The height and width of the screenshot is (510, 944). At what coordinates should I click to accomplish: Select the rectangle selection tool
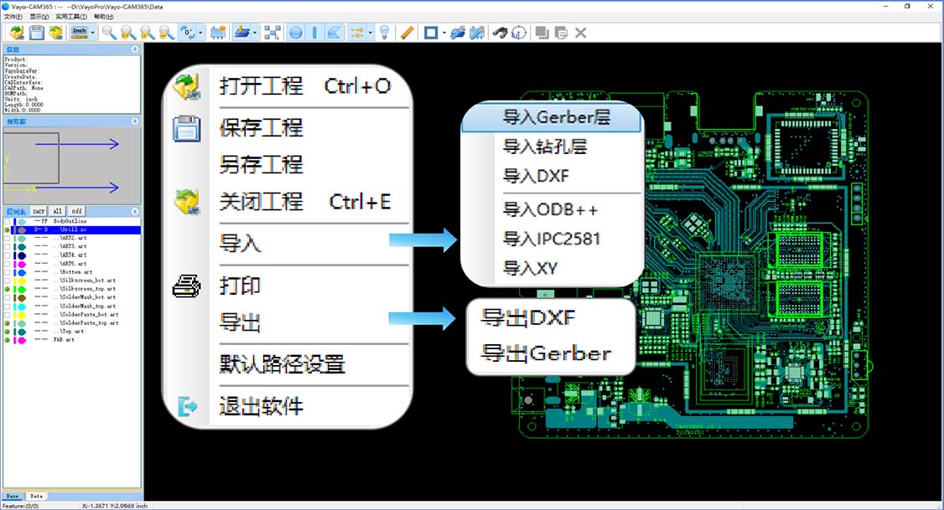pos(431,33)
